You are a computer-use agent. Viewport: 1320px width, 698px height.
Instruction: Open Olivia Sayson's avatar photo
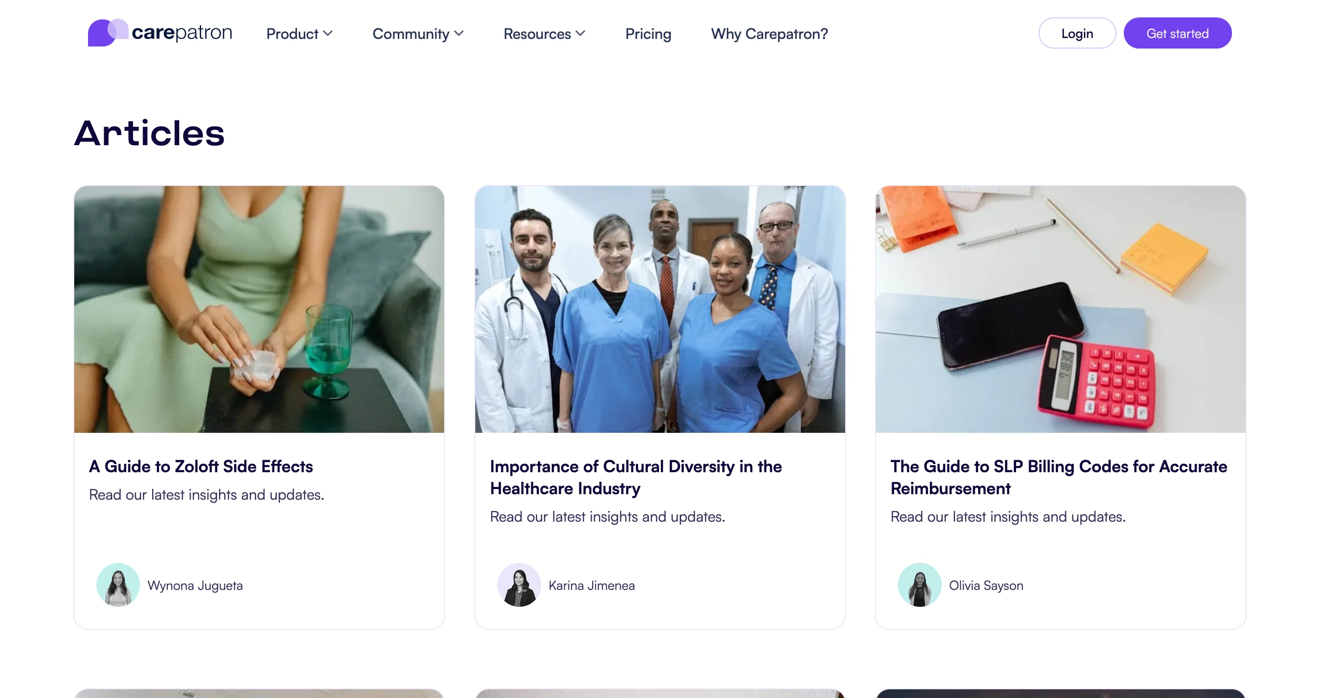[x=920, y=585]
